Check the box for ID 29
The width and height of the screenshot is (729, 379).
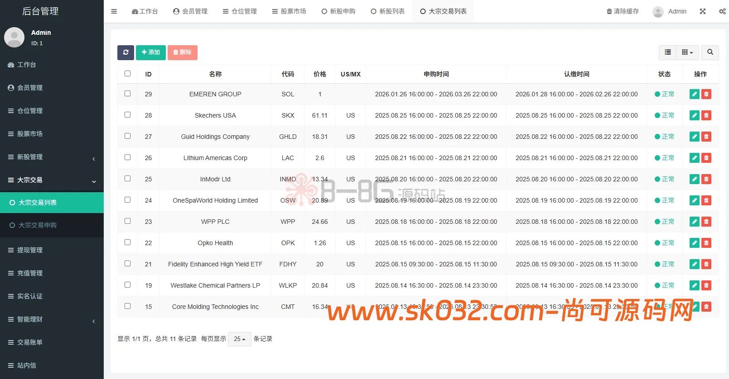(x=128, y=94)
